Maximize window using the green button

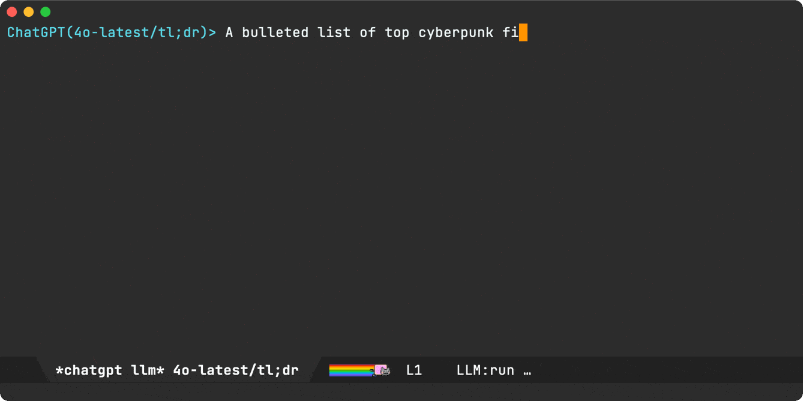(45, 12)
